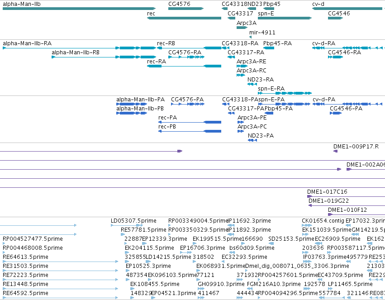
Task: Select the RE64613.5prime EST label
Action: point(25,257)
